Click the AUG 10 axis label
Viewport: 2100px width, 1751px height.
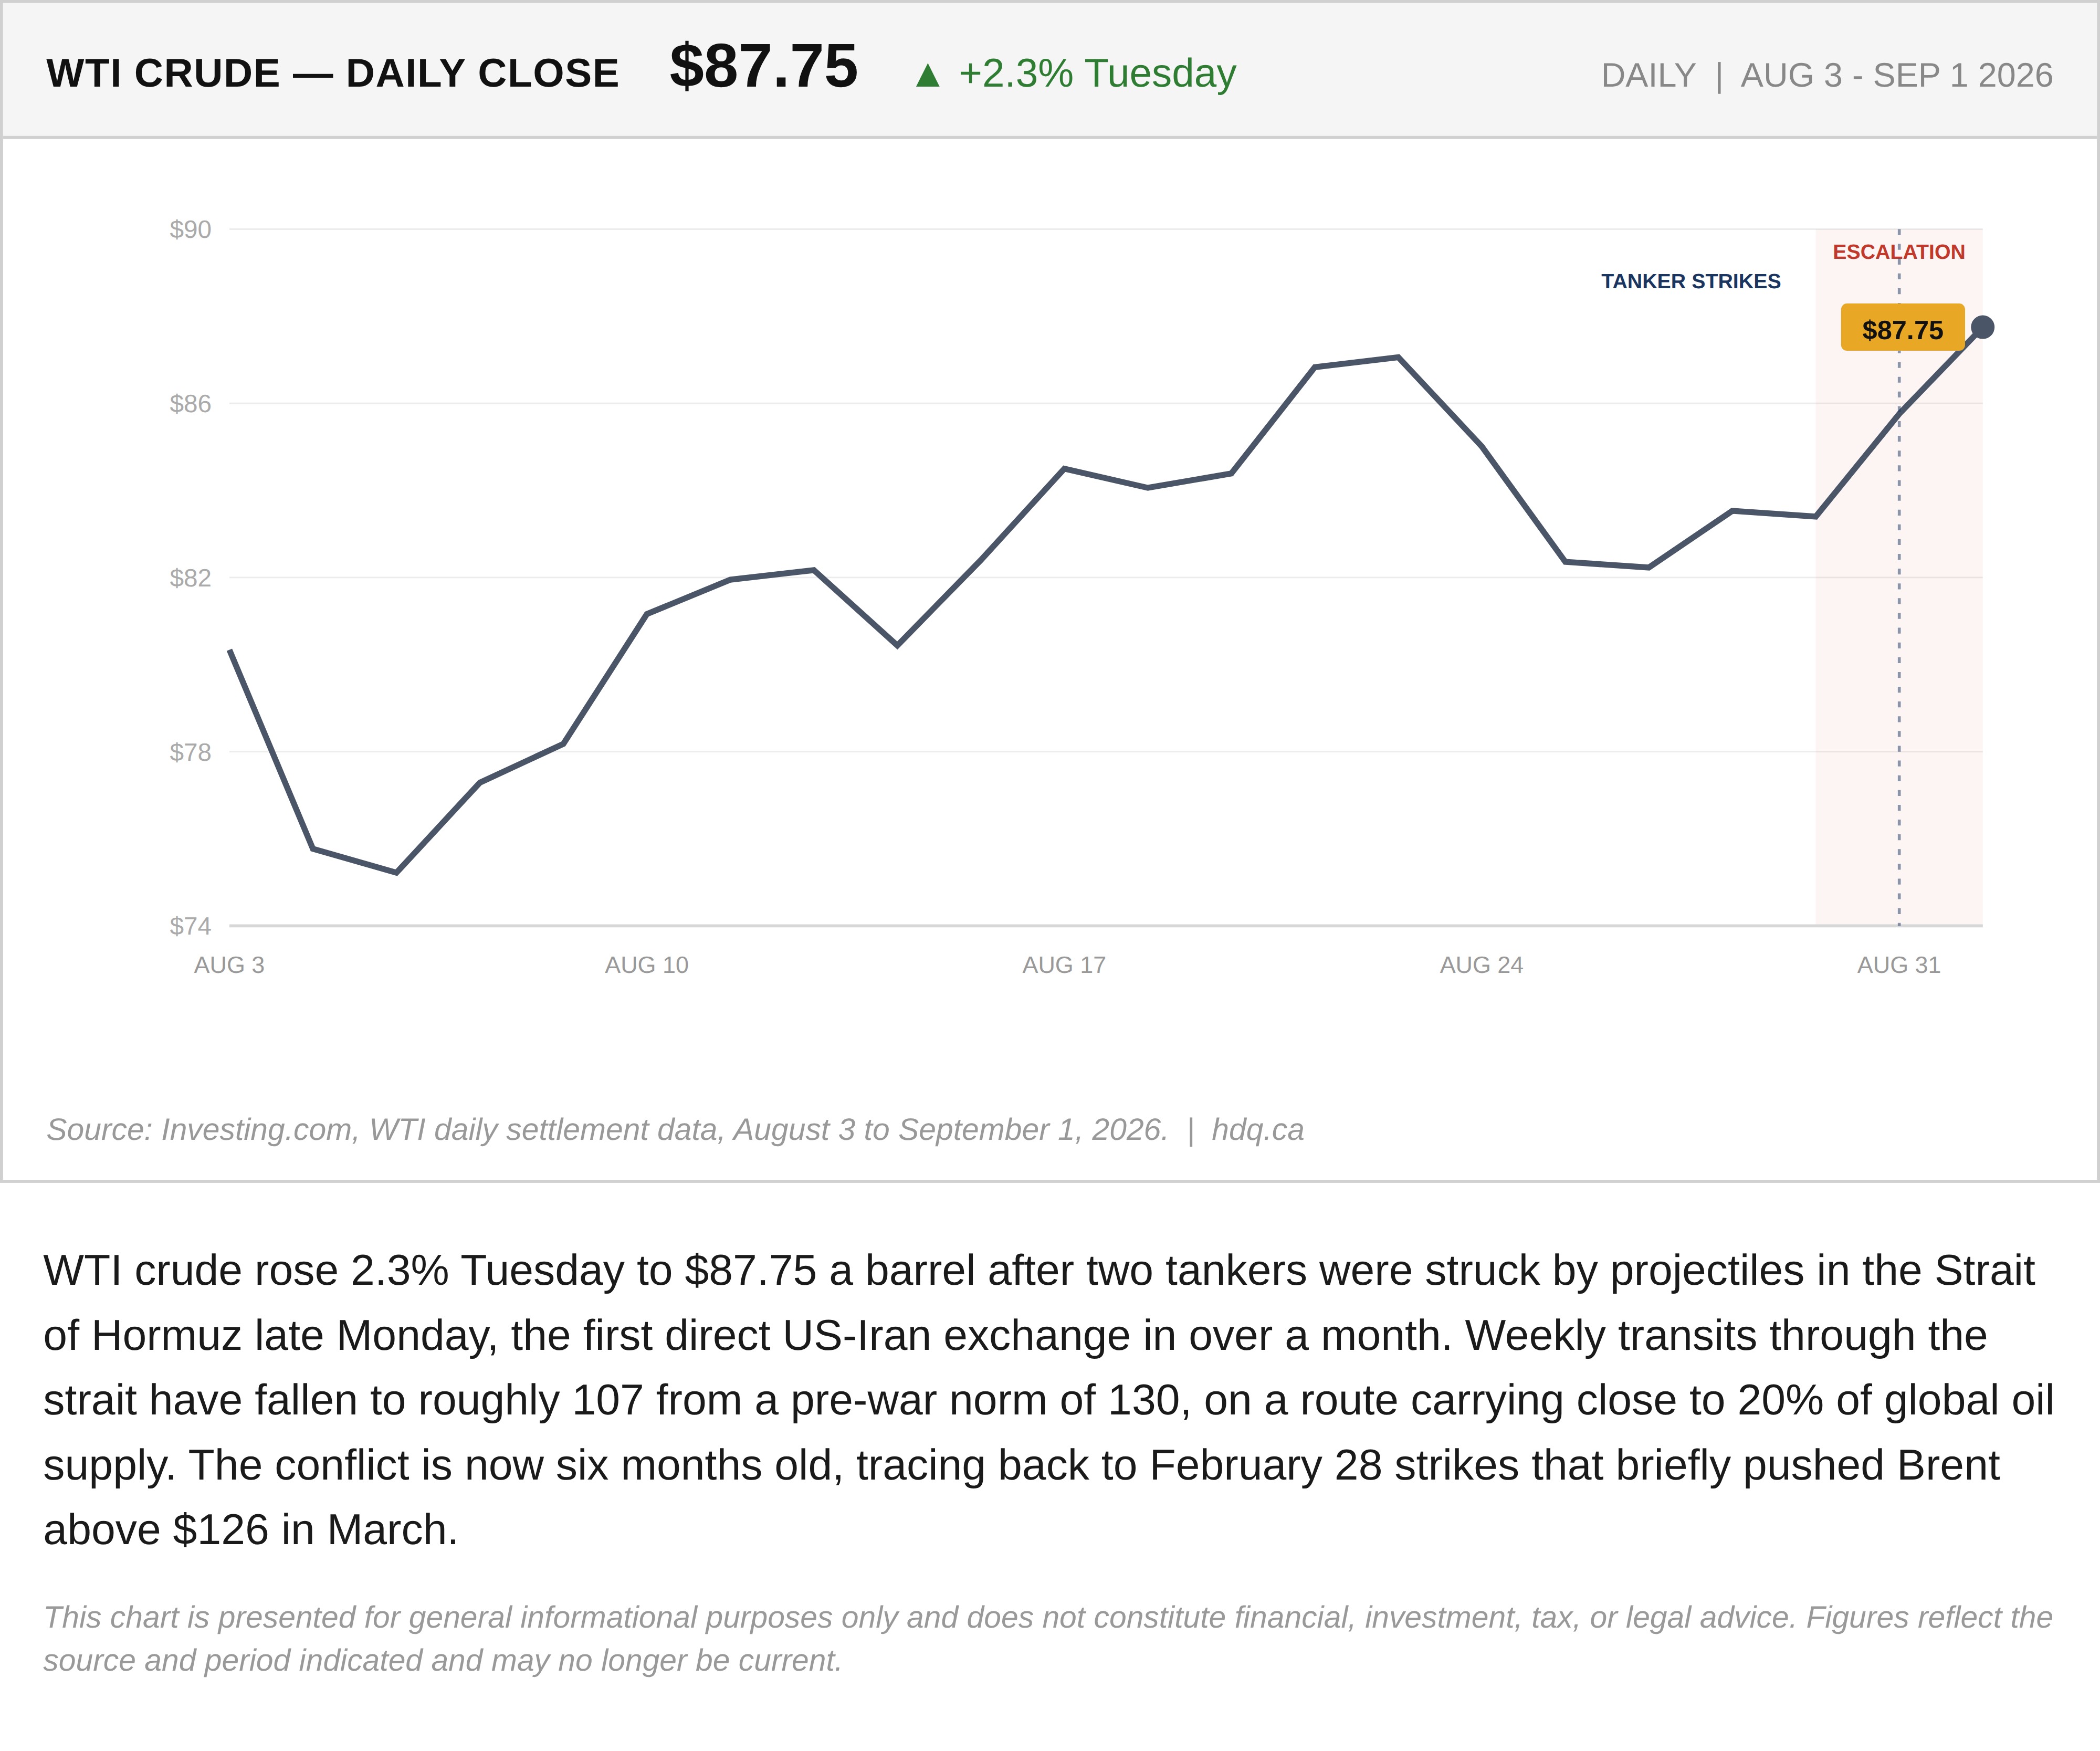646,965
